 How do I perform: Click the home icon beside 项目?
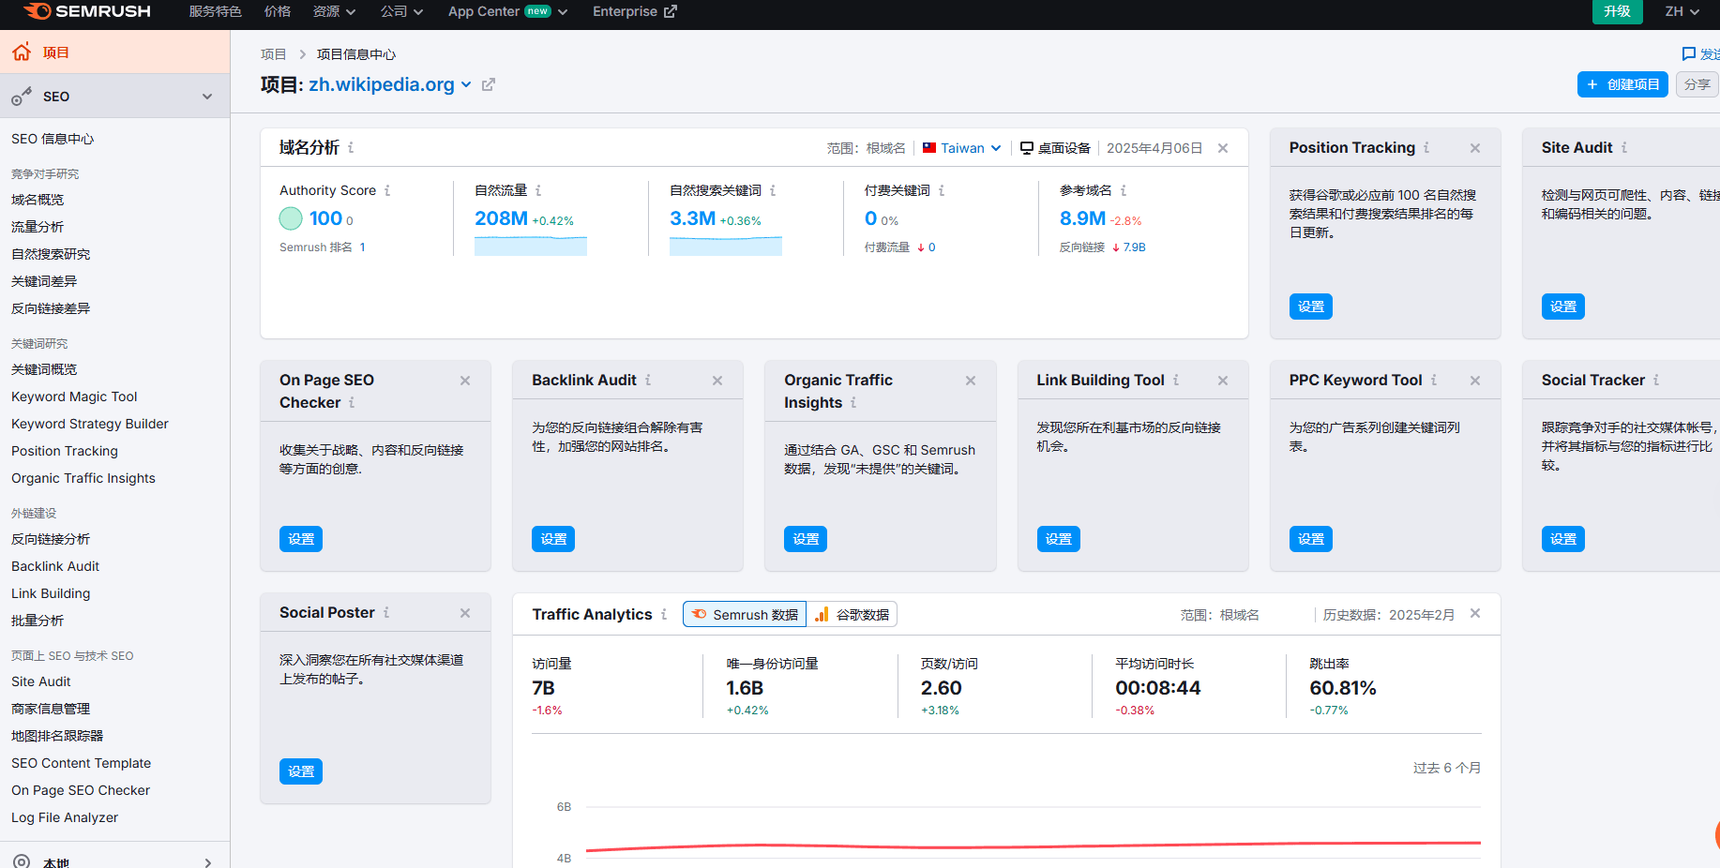tap(22, 52)
